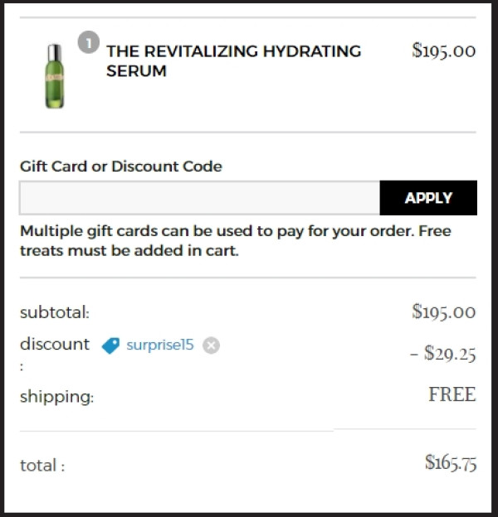Click the green serum bottle thumbnail

point(55,76)
